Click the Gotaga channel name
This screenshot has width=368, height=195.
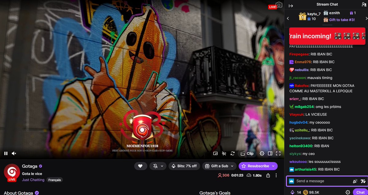point(29,166)
